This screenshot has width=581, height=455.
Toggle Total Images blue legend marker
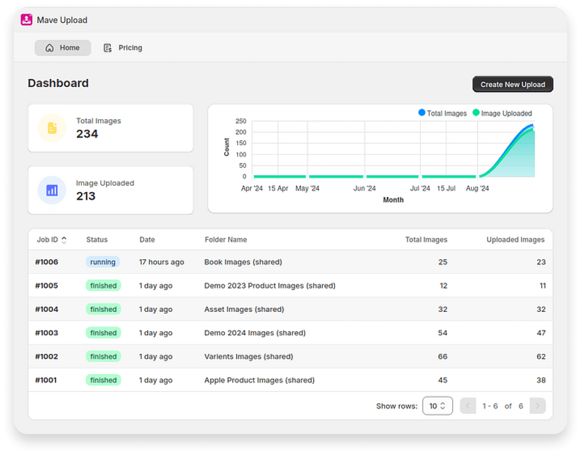[422, 113]
